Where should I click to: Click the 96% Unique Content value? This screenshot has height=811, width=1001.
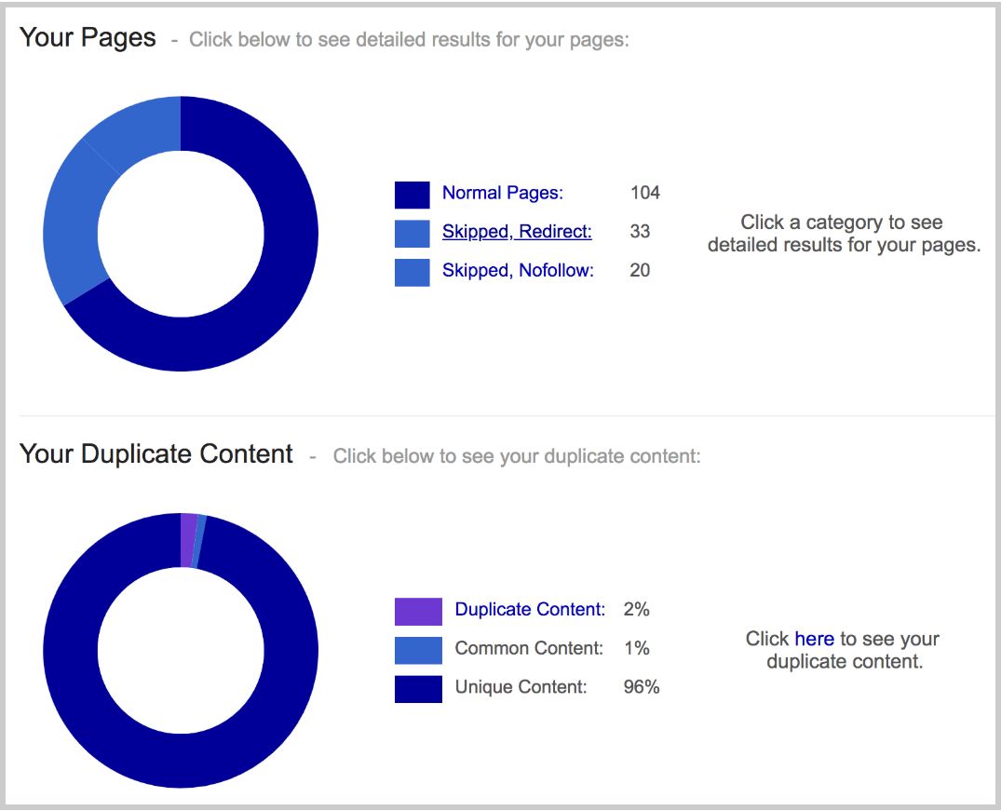[642, 687]
